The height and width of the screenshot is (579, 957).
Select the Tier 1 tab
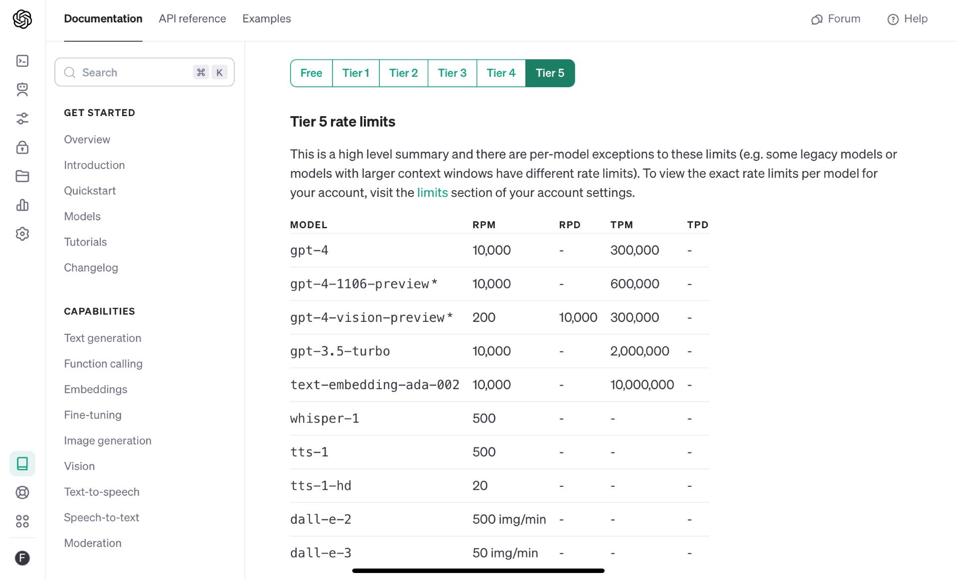[x=356, y=73]
